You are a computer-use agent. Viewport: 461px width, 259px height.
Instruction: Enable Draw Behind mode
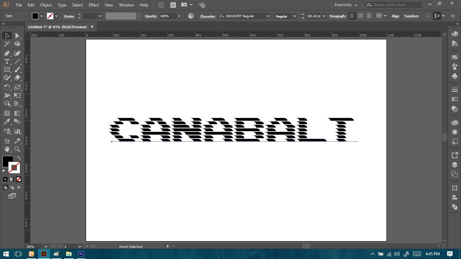click(12, 188)
